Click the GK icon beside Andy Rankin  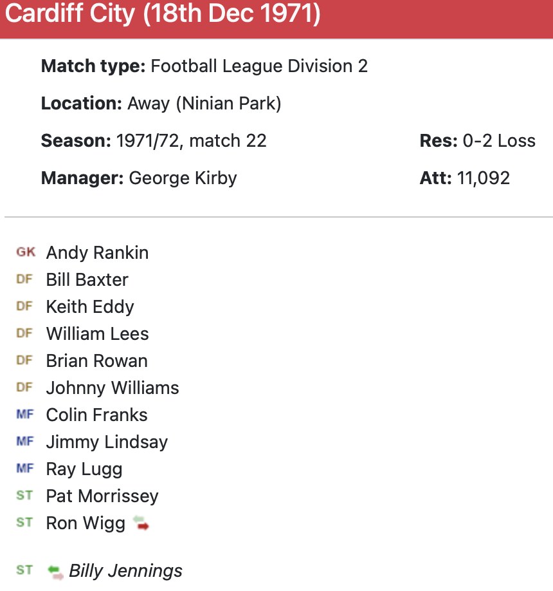(25, 252)
